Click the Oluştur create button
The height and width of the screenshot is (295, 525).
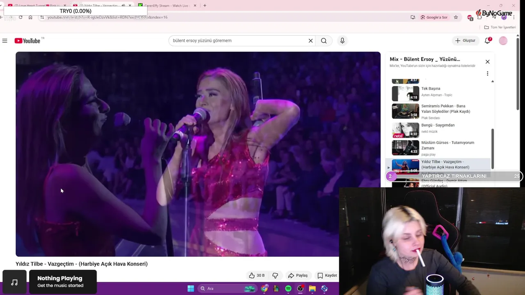point(465,41)
